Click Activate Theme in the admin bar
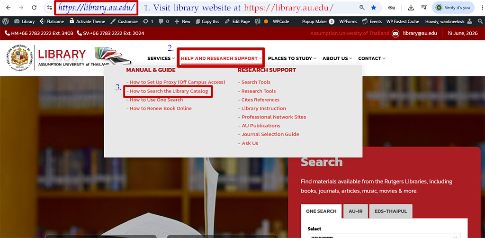Screen dimensions: 485x238 87,21
